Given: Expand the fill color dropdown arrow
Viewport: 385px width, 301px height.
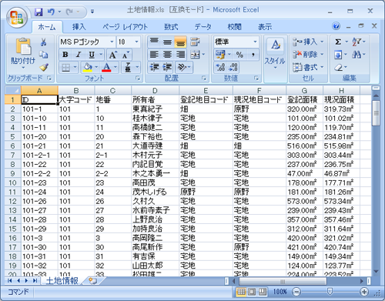Looking at the screenshot, I should (96, 67).
